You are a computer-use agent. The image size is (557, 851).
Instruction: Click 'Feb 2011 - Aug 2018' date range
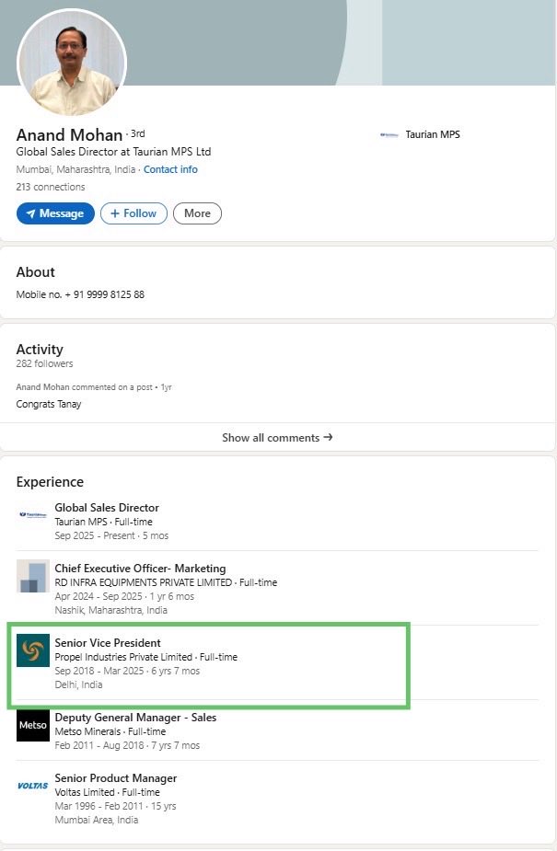point(99,745)
